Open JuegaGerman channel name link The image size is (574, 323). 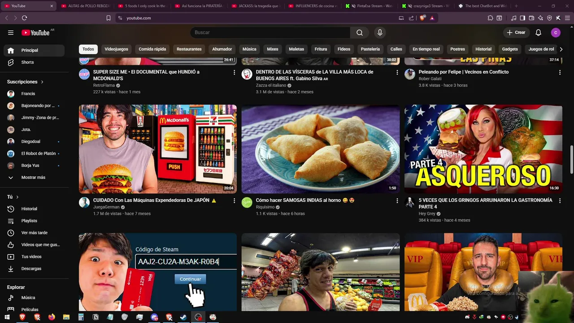coord(106,207)
